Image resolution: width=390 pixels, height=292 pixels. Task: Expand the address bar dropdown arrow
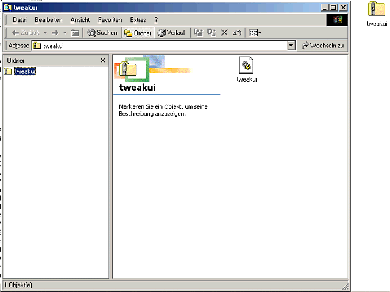click(x=291, y=46)
